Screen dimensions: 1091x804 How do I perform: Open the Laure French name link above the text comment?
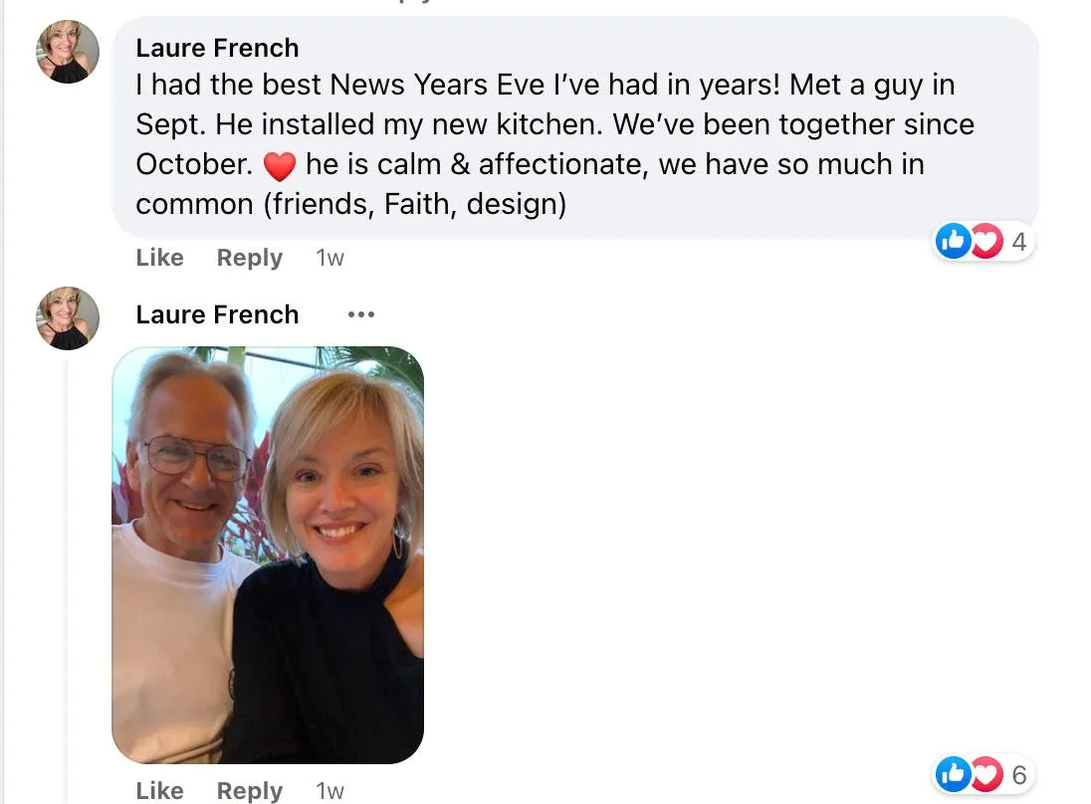tap(217, 48)
